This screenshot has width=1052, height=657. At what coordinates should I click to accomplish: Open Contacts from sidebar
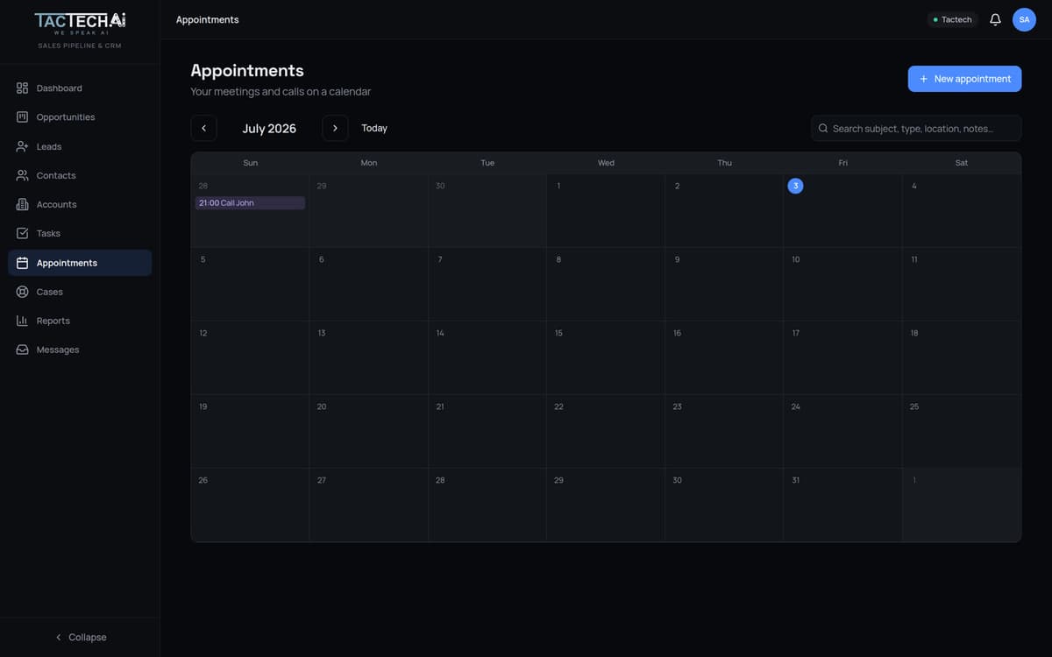[80, 175]
